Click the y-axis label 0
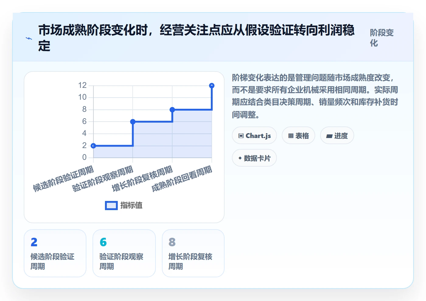Viewport: 426px width, 301px height. click(x=84, y=157)
